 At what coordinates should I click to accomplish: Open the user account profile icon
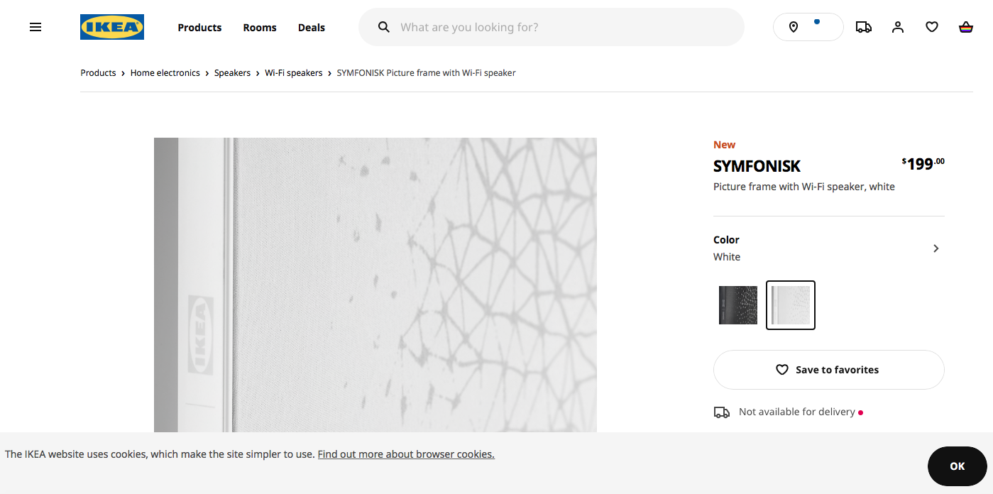pos(898,27)
